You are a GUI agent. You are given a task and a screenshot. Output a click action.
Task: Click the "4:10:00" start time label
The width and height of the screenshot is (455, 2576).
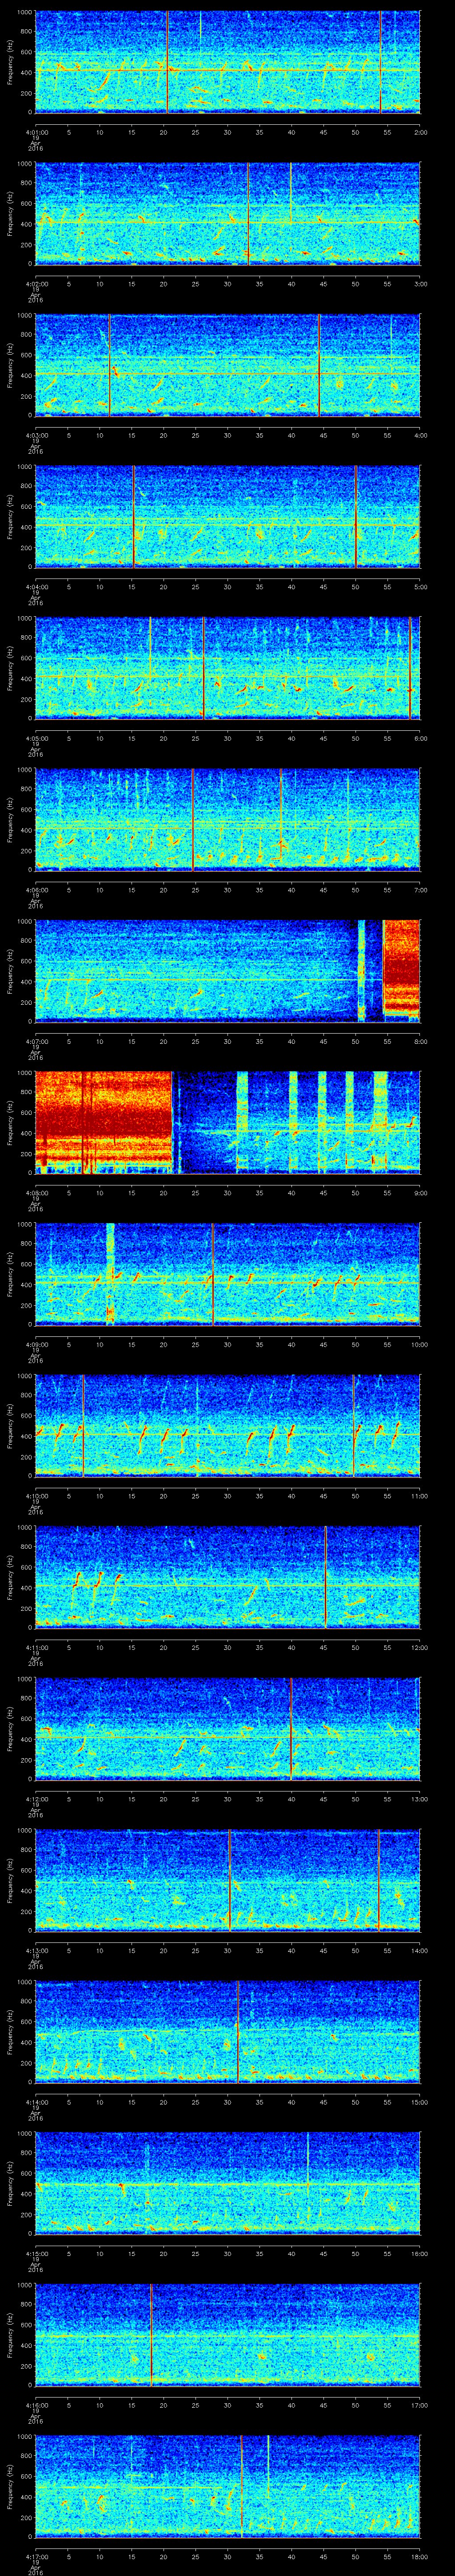[36, 1496]
